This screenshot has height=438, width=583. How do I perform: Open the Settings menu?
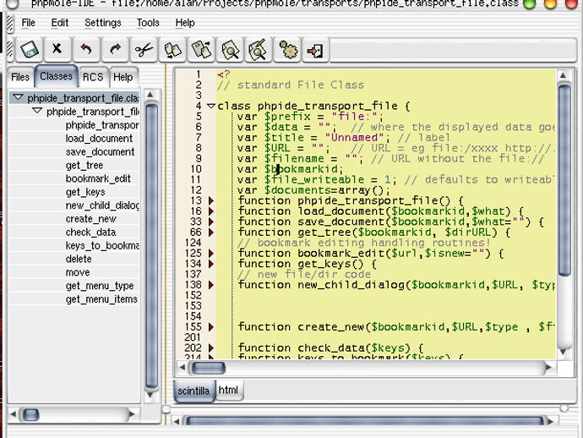[x=102, y=23]
